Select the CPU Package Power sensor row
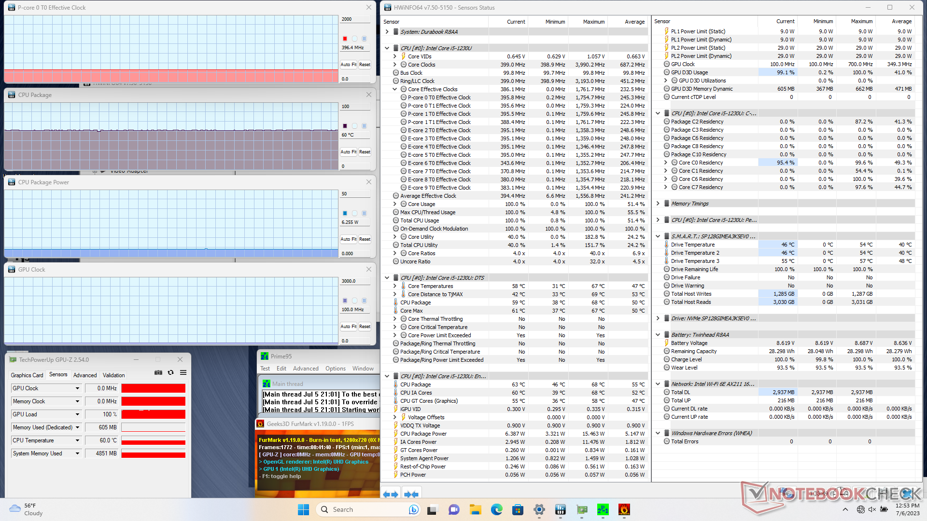 520,434
